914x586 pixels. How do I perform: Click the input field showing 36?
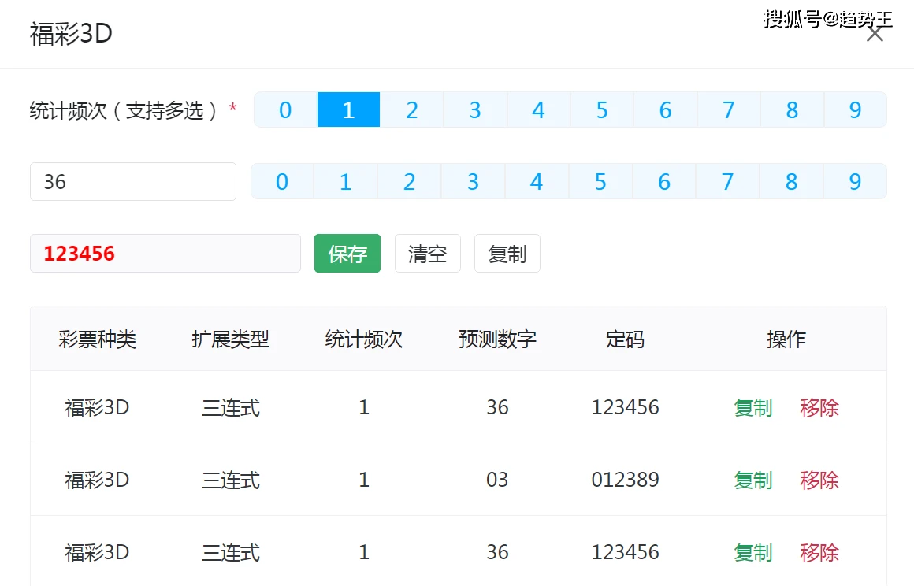point(132,181)
